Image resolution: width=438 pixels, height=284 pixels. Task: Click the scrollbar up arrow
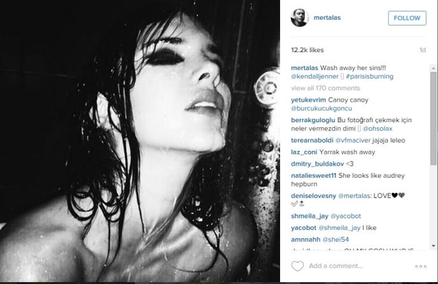tap(434, 68)
